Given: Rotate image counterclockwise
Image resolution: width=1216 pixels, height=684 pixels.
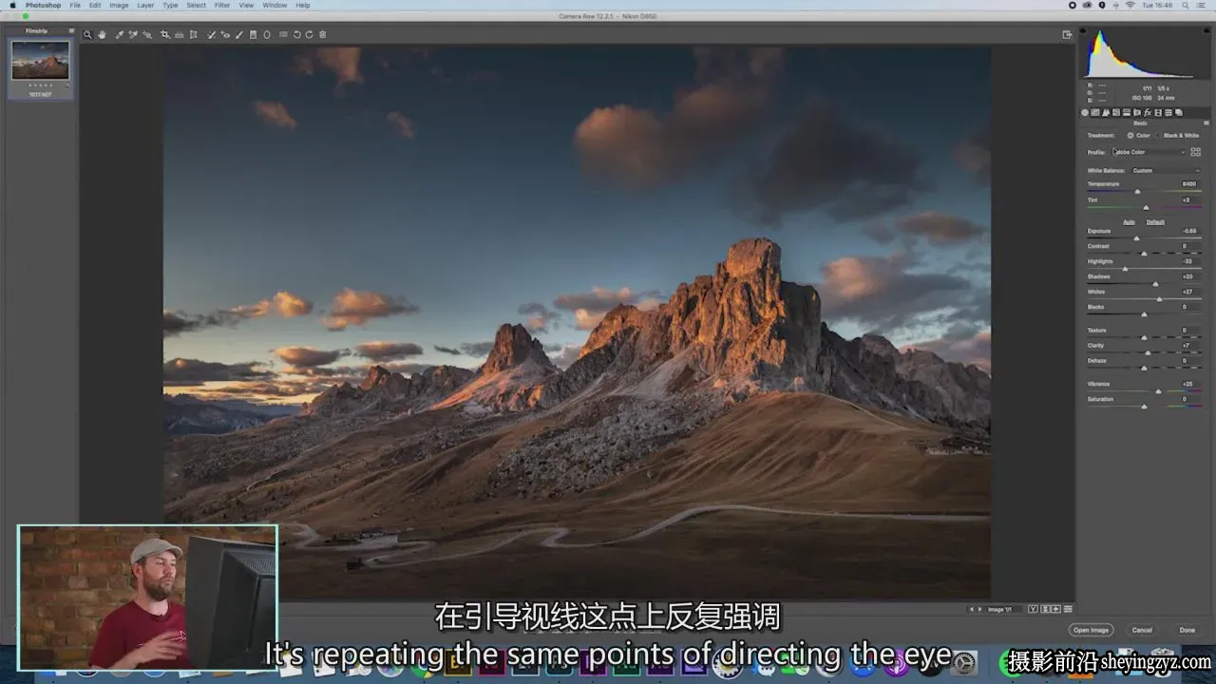Looking at the screenshot, I should (x=296, y=34).
